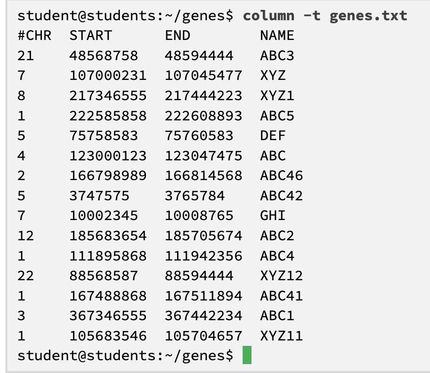Click gene name XYZ11 in last row
Viewport: 430px width, 373px height.
tap(282, 336)
